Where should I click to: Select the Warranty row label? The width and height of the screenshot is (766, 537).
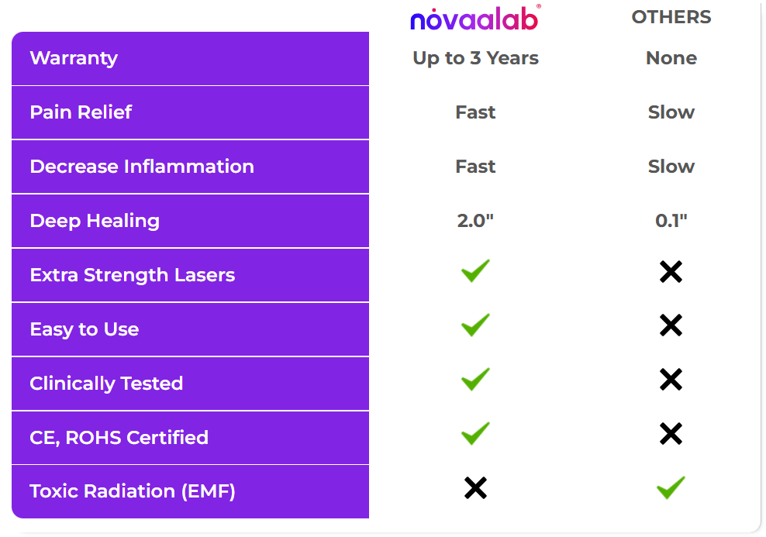click(x=74, y=58)
